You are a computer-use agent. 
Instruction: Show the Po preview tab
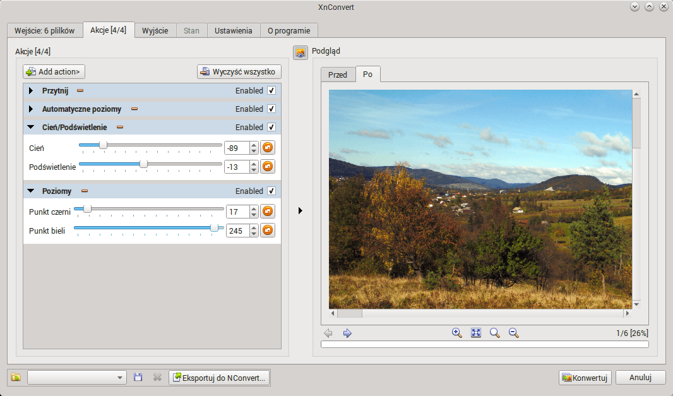coord(368,75)
